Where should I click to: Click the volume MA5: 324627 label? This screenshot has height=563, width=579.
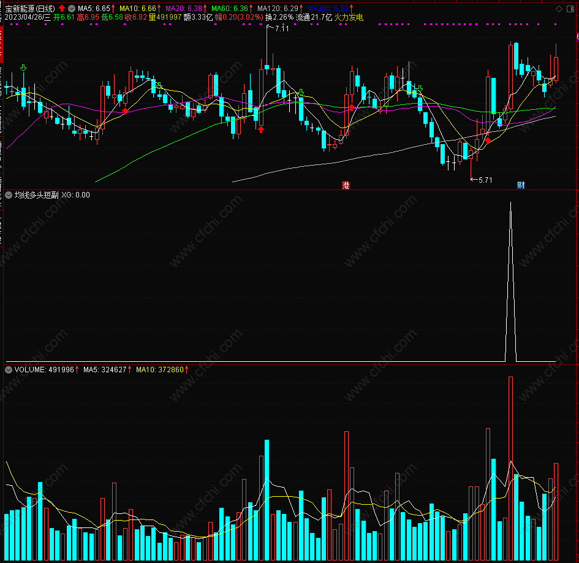click(105, 370)
